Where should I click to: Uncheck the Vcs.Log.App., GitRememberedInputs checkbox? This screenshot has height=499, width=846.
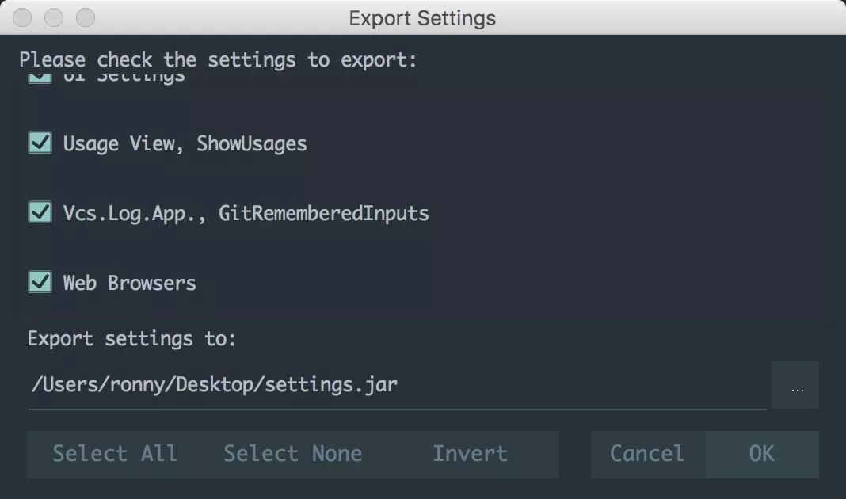point(40,212)
